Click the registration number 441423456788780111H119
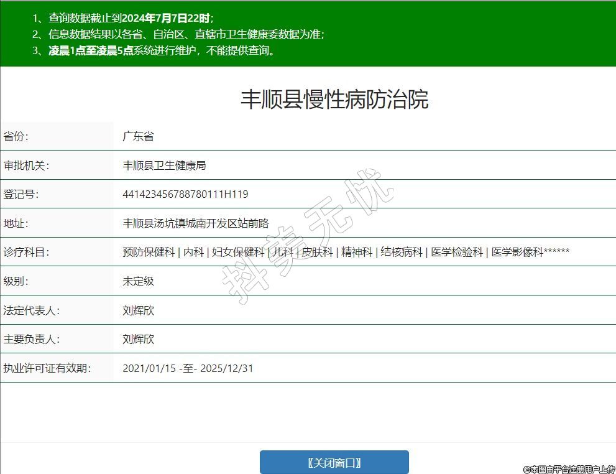 185,194
